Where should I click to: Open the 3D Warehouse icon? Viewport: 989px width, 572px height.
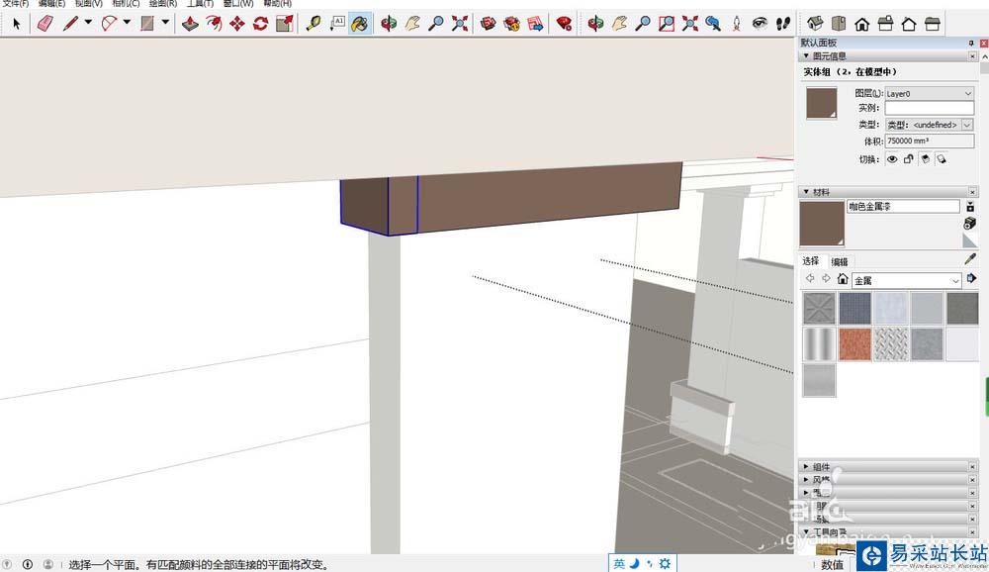488,24
